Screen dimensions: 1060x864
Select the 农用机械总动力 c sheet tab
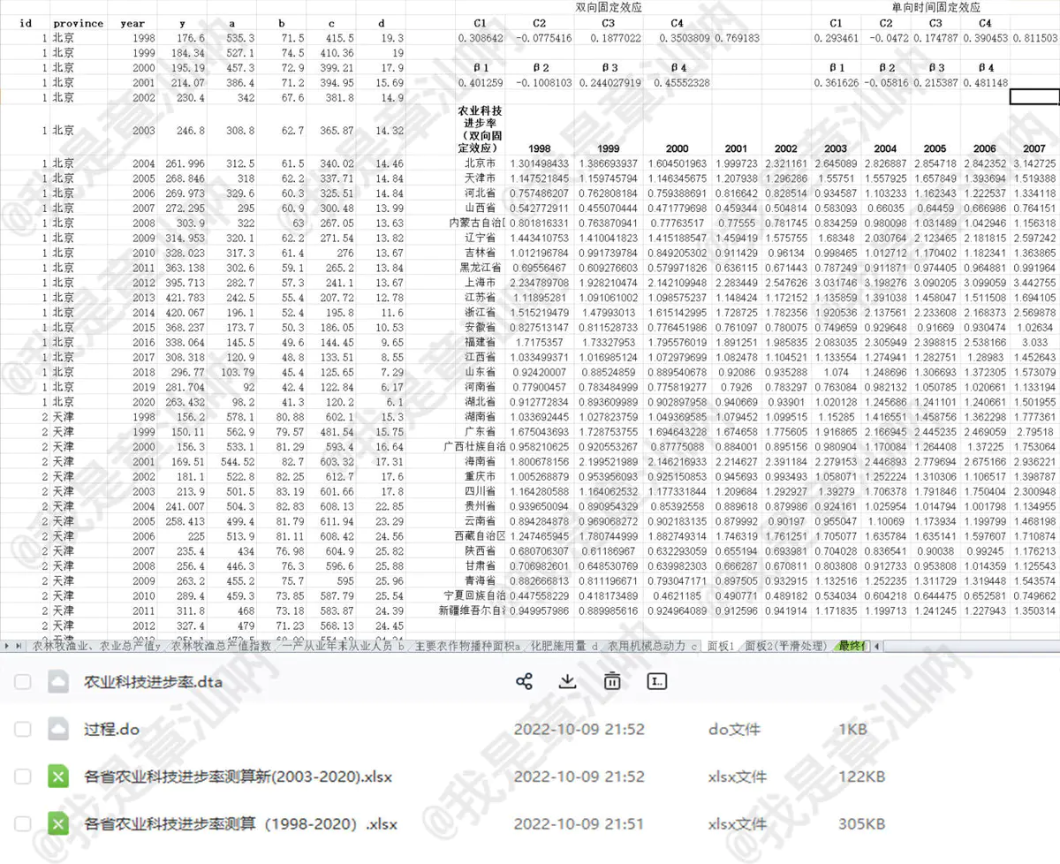coord(652,647)
